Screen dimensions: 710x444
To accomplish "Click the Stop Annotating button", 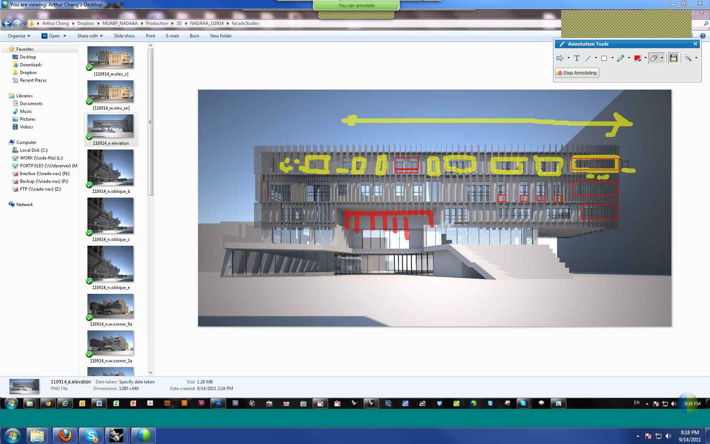I will 577,73.
